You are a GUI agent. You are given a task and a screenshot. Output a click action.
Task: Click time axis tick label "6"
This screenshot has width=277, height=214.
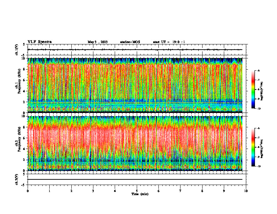[x=159, y=191]
